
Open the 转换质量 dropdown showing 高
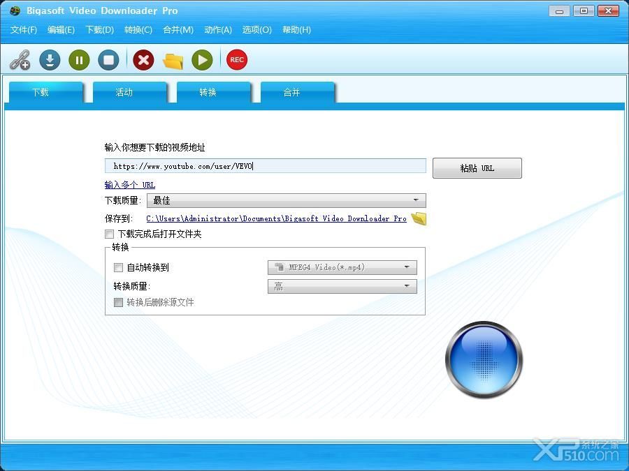342,286
